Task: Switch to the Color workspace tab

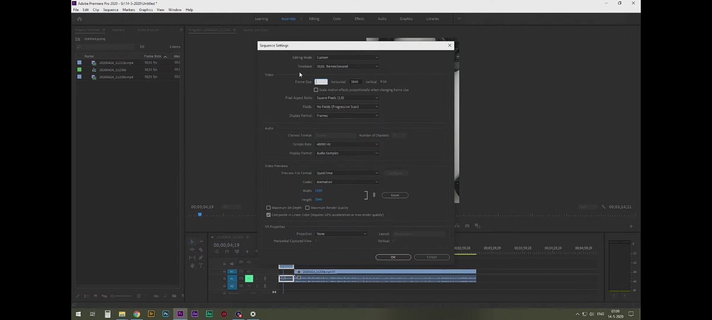Action: point(337,19)
